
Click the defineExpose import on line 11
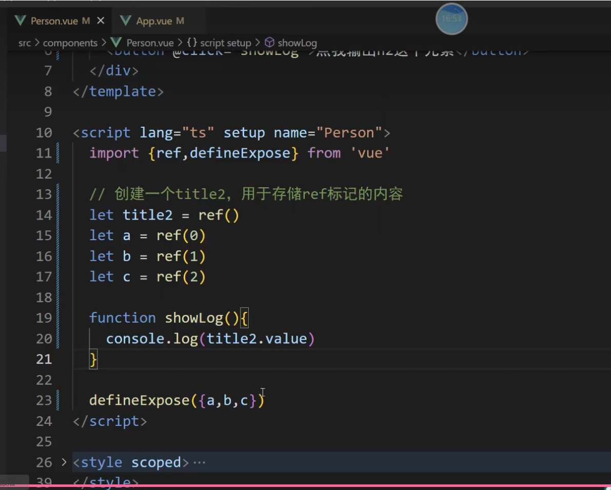[240, 153]
